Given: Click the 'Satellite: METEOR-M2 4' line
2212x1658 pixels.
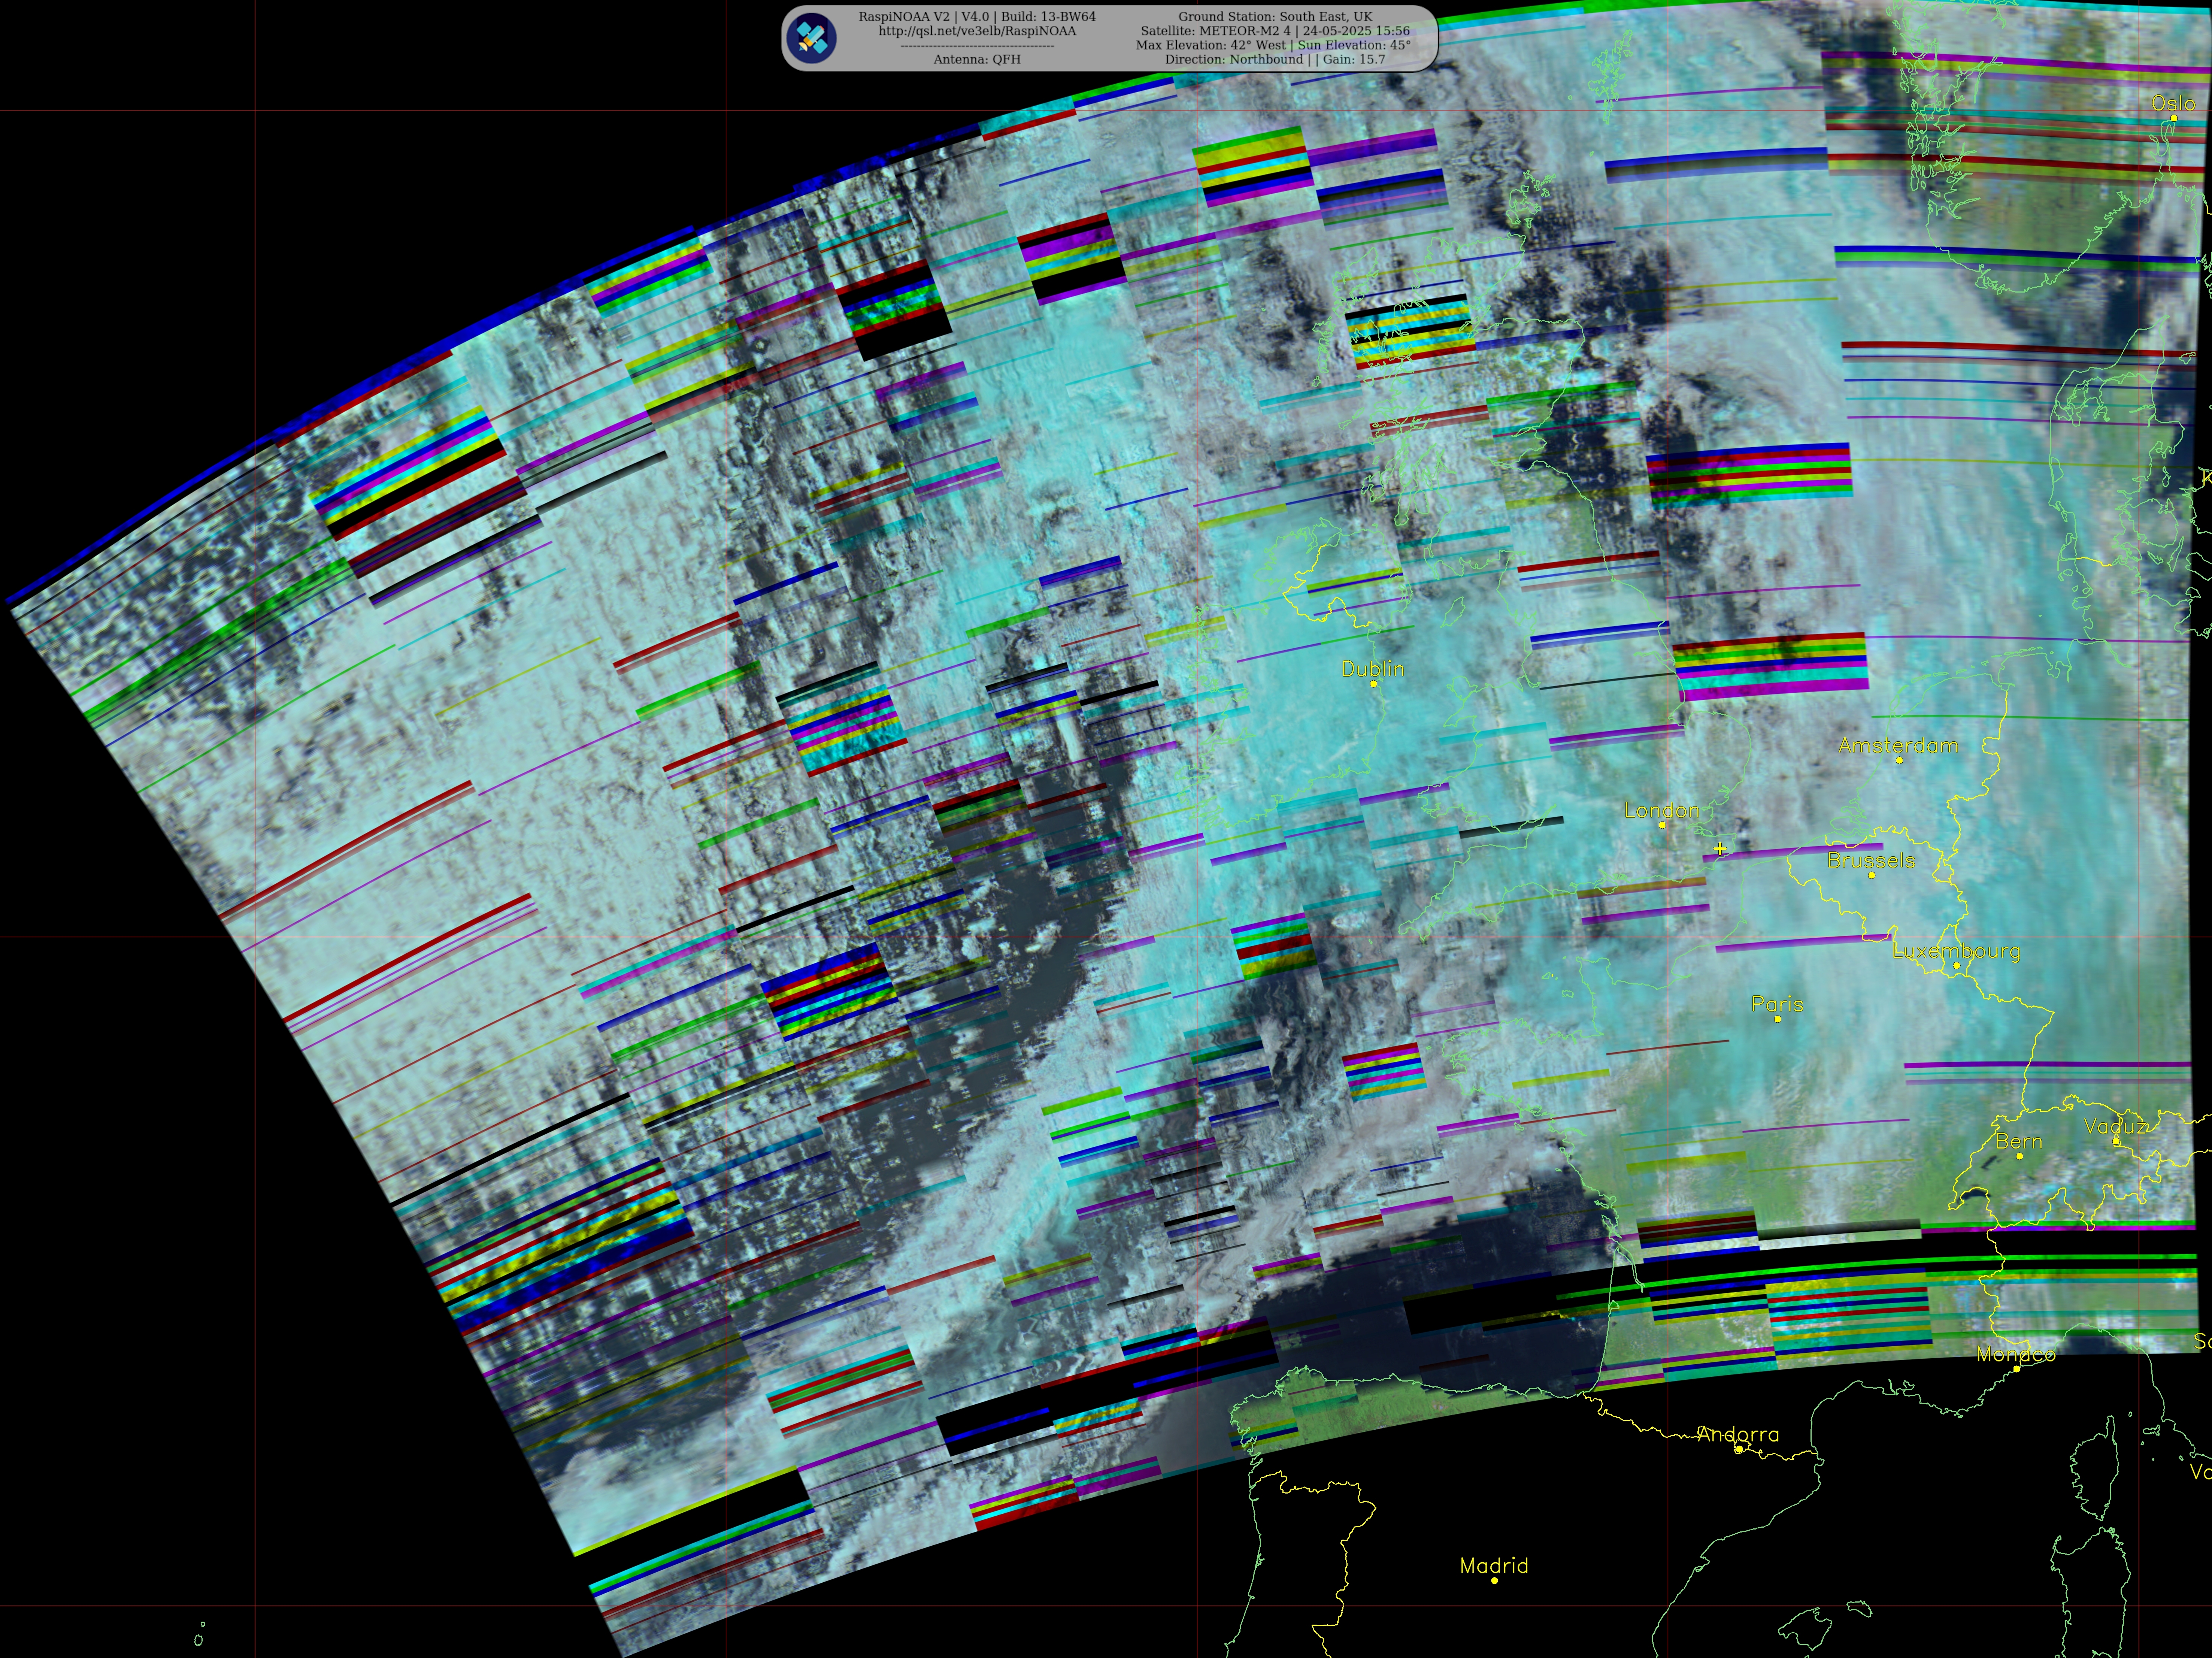Looking at the screenshot, I should tap(1275, 31).
